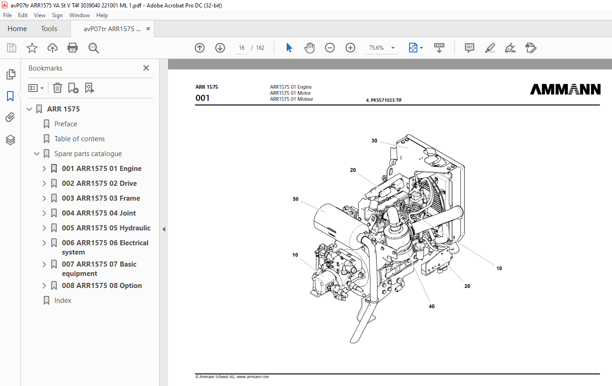Add a new bookmark in the Bookmarks panel

(74, 88)
